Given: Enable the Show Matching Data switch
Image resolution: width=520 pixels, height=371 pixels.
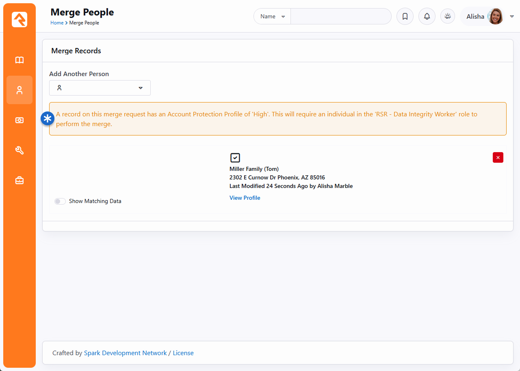Looking at the screenshot, I should [x=60, y=201].
